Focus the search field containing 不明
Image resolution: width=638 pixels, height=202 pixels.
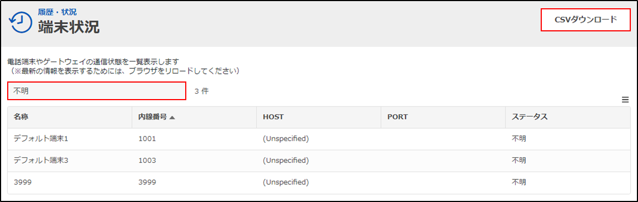tap(97, 91)
